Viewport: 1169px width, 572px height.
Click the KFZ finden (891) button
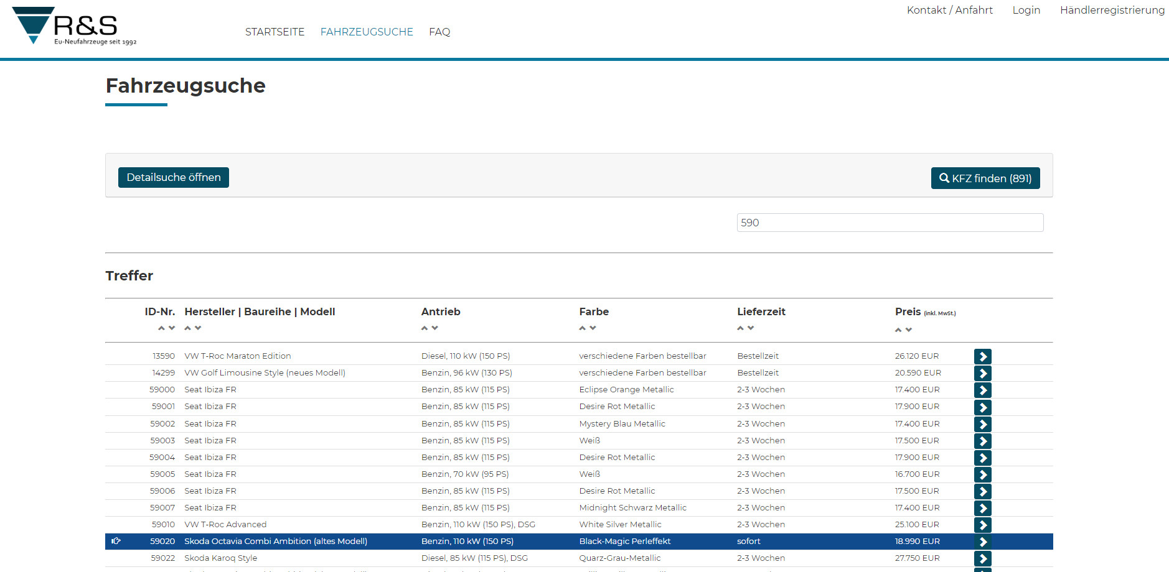coord(985,178)
